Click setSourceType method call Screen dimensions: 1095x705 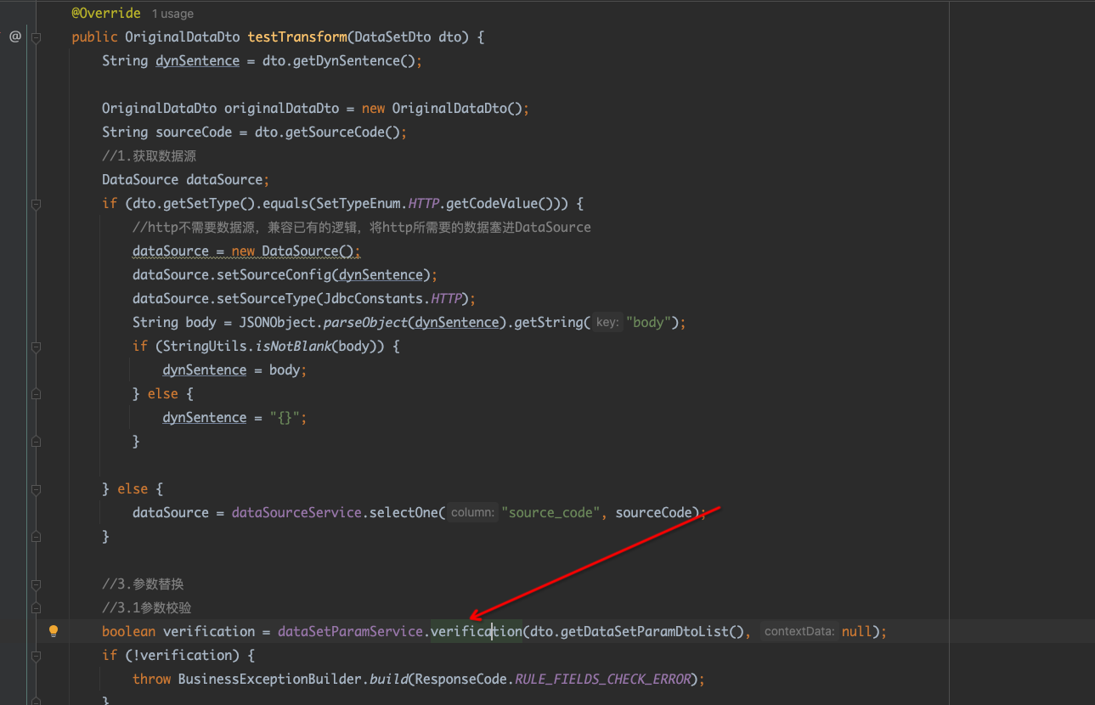click(266, 298)
